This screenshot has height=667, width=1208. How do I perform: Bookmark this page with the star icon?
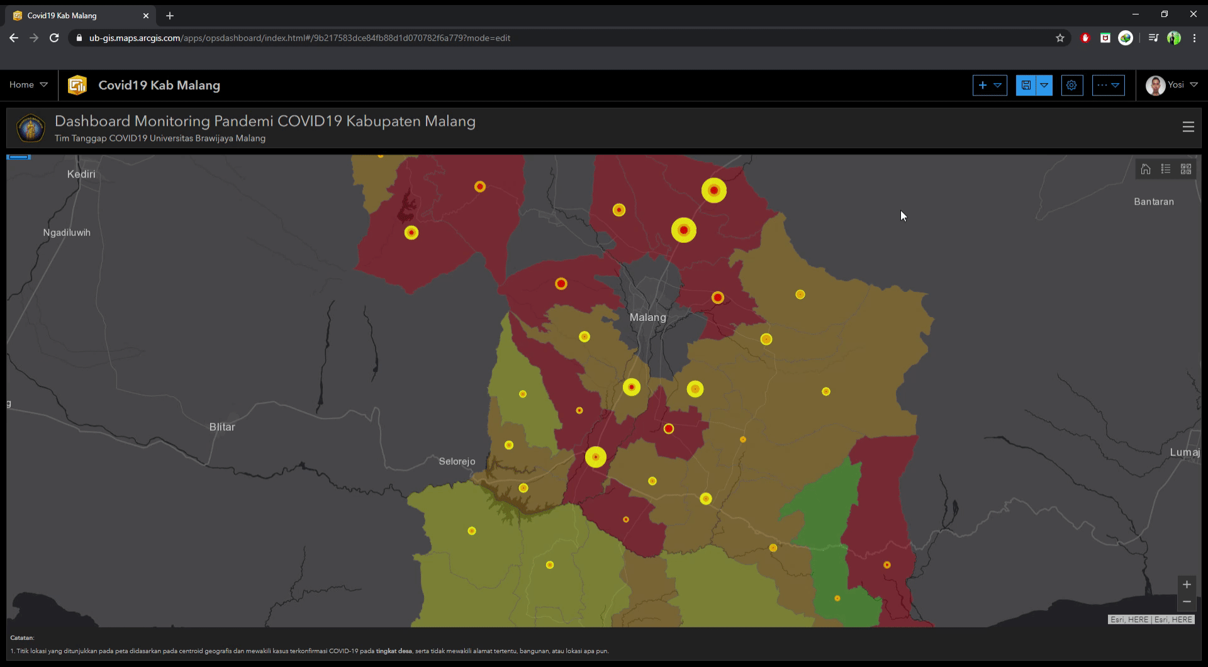1060,38
